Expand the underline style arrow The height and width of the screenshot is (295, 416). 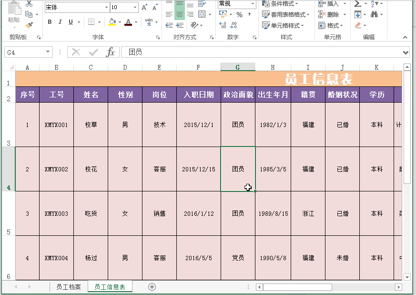tap(79, 22)
